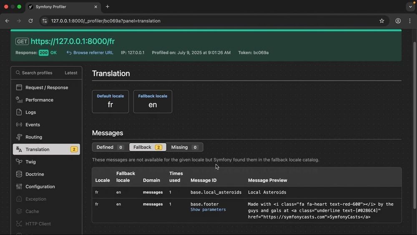The image size is (417, 235).
Task: Expand the tab search dropdown arrow
Action: [410, 7]
